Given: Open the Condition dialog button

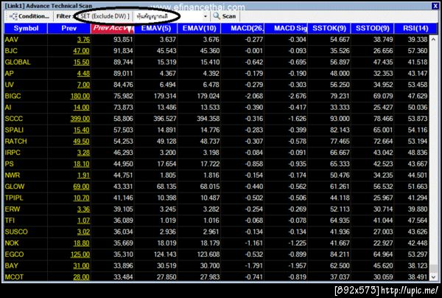Looking at the screenshot, I should [x=29, y=16].
